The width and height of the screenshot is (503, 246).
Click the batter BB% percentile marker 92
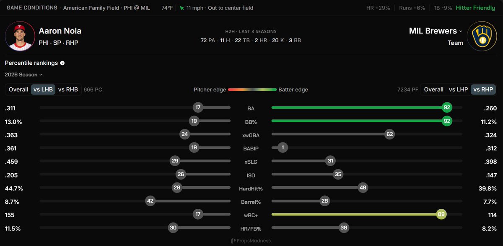click(447, 121)
